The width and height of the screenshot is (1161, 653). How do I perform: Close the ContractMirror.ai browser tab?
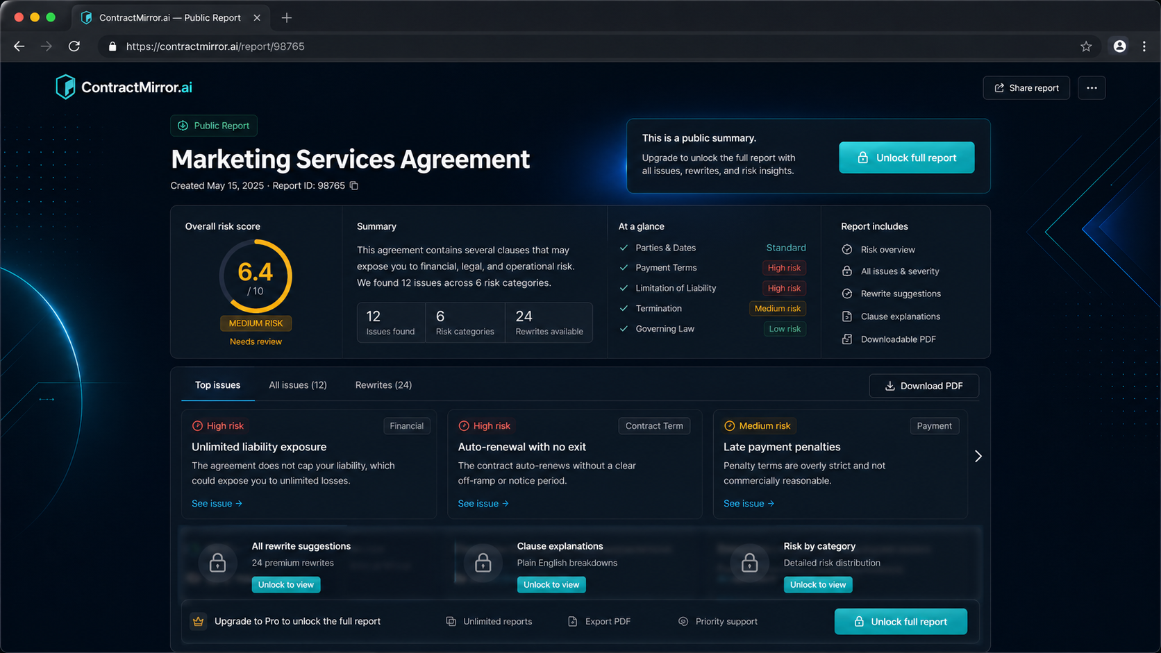pos(257,18)
